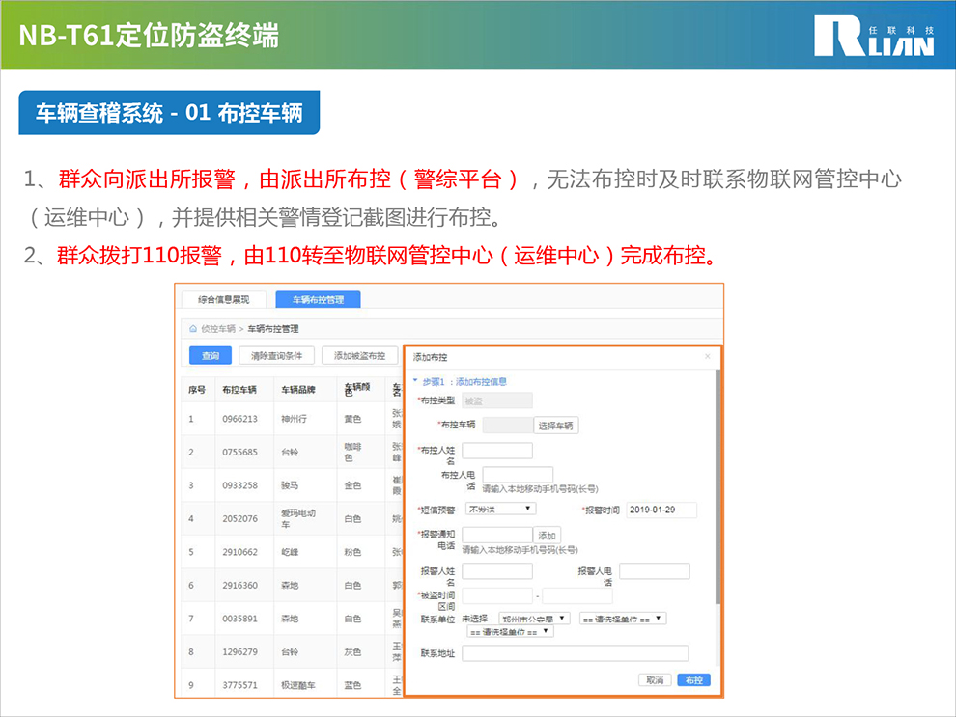The image size is (956, 717).
Task: Cancel the dialog with 取消
Action: click(655, 680)
